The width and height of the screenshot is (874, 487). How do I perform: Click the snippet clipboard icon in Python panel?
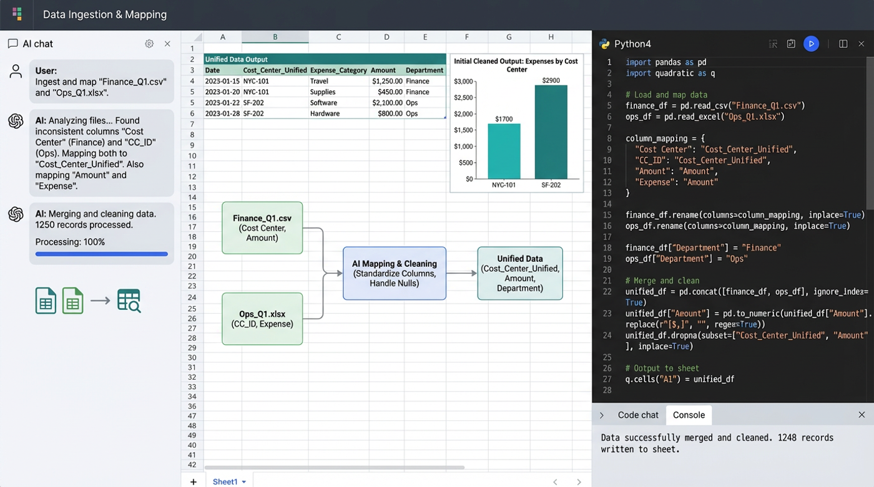pyautogui.click(x=791, y=44)
